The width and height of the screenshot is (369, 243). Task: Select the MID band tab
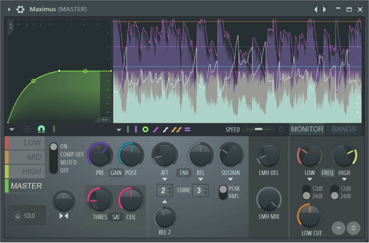point(25,157)
